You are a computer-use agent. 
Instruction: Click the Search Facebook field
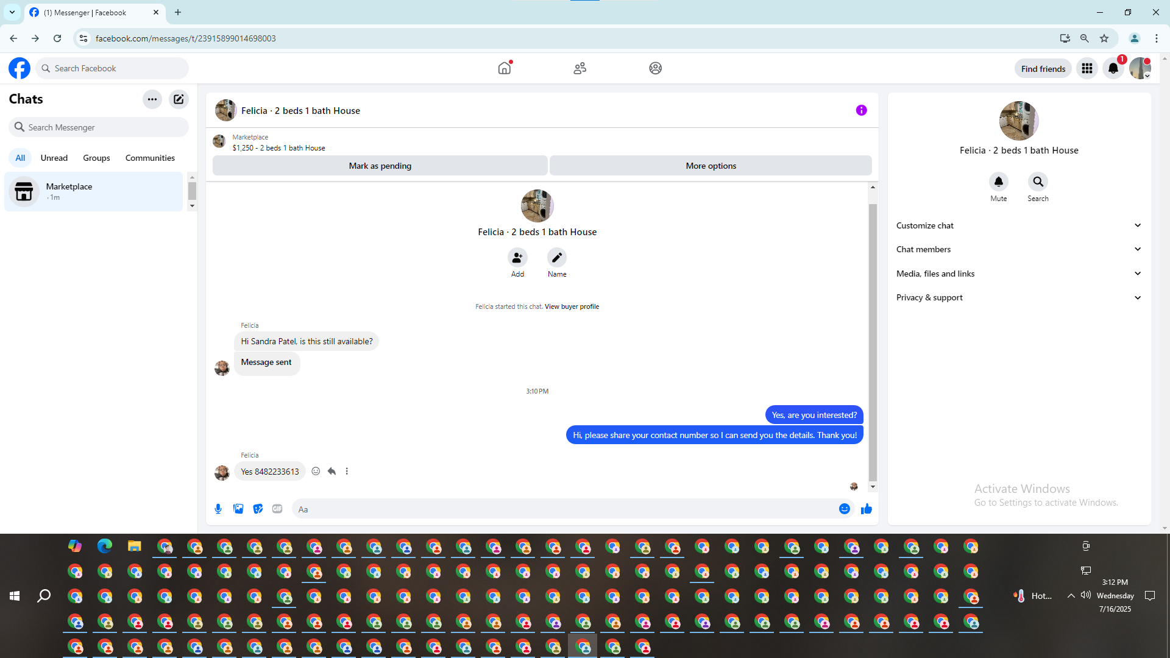[112, 68]
